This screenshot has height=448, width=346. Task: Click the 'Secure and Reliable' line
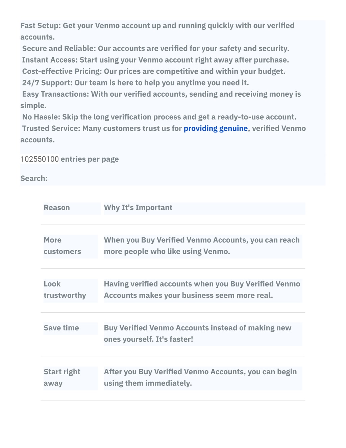(156, 49)
